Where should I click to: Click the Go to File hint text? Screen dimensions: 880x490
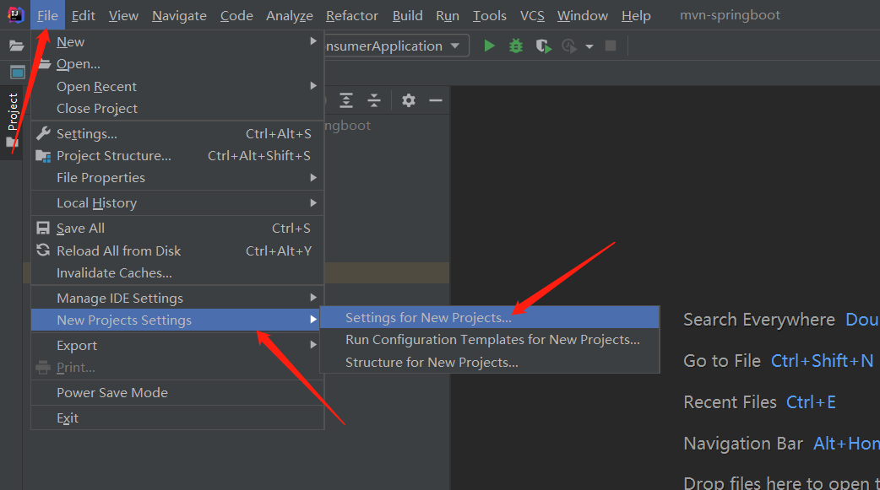coord(722,360)
